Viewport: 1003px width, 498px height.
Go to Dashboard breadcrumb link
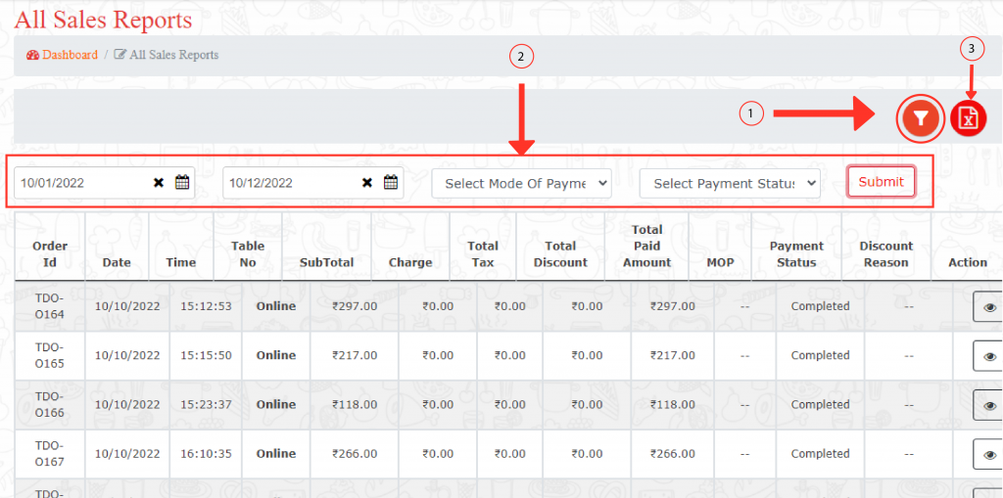tap(70, 56)
